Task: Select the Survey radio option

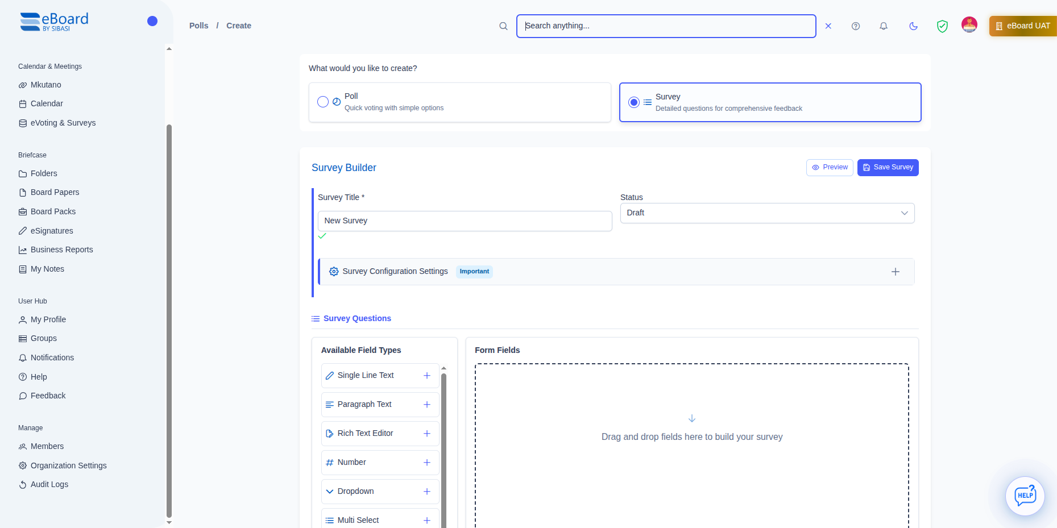Action: click(x=633, y=102)
